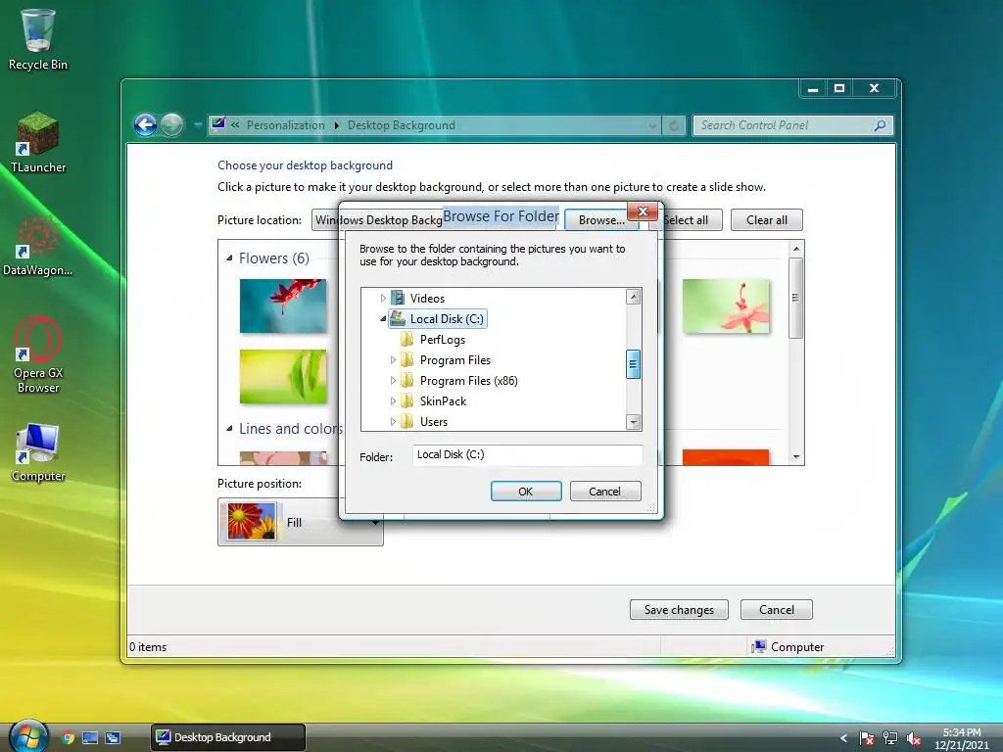This screenshot has height=752, width=1003.
Task: Open the recent pages dropdown arrow
Action: click(x=198, y=124)
